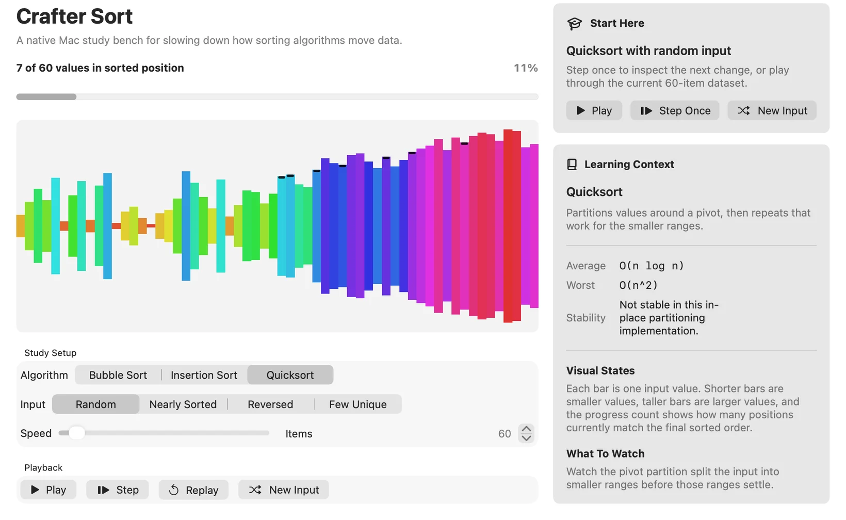Advance one move with the Playback Step button

pyautogui.click(x=118, y=490)
